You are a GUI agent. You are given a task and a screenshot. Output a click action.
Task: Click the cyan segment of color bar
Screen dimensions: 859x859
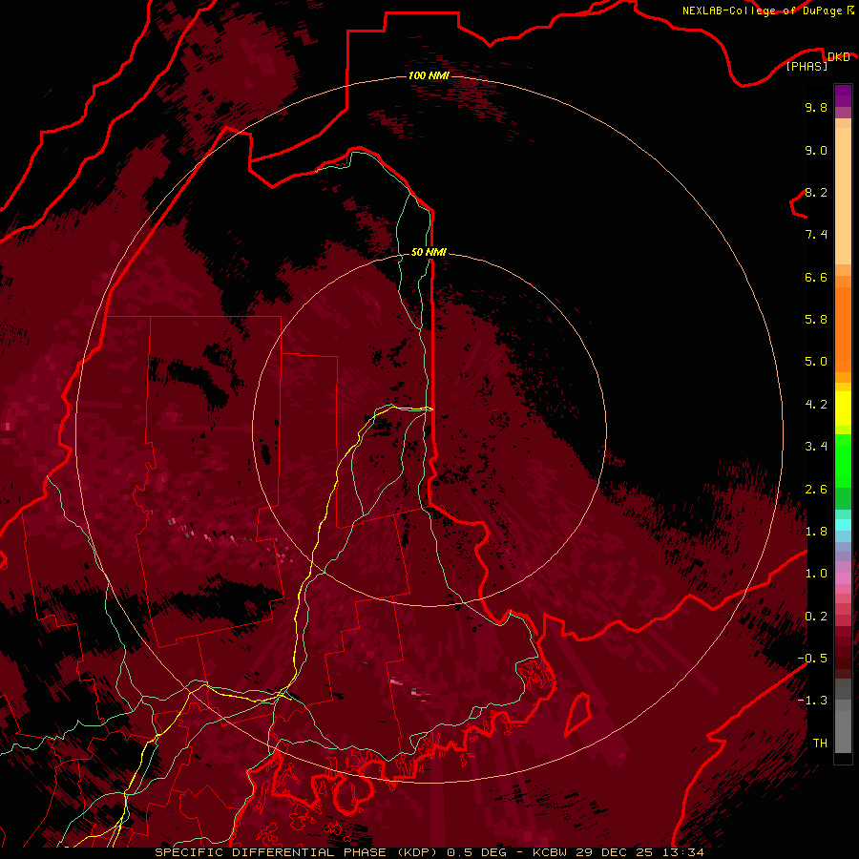click(x=843, y=524)
